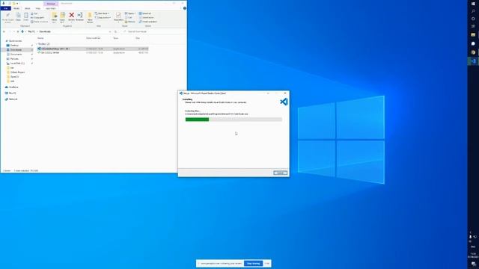Switch to the View ribbon tab
This screenshot has height=269, width=479.
point(38,8)
